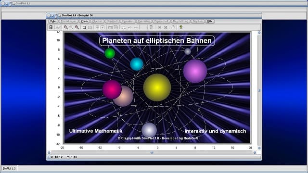
Task: Click the large purple planet sphere
Action: 195,72
